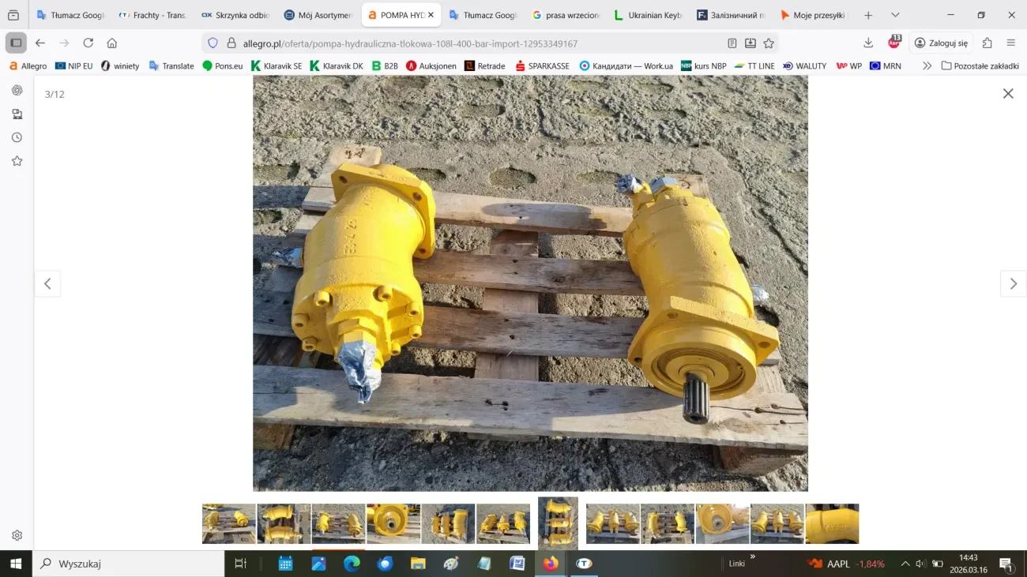The width and height of the screenshot is (1027, 577).
Task: Toggle reader view in address bar
Action: (x=732, y=43)
